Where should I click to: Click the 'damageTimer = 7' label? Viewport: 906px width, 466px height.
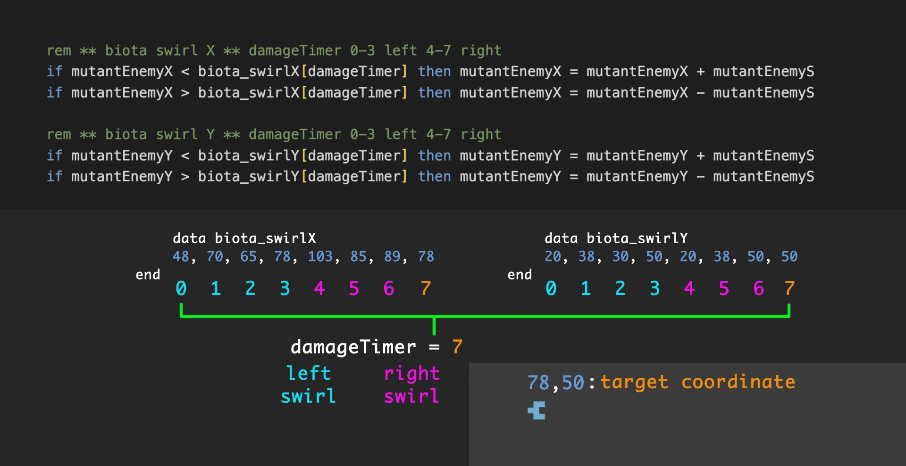pos(377,347)
